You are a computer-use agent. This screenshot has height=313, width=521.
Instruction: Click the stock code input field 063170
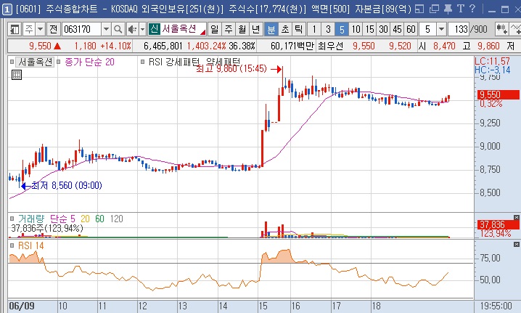[x=81, y=29]
